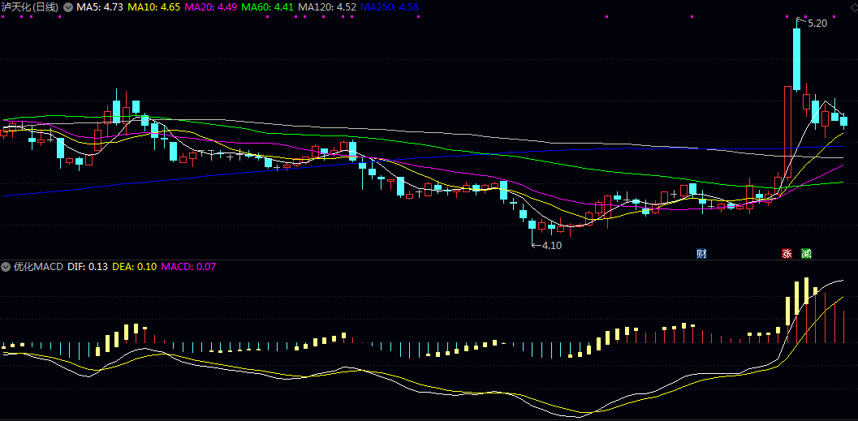Click the 5.20 high price annotation
858x421 pixels.
pyautogui.click(x=817, y=24)
